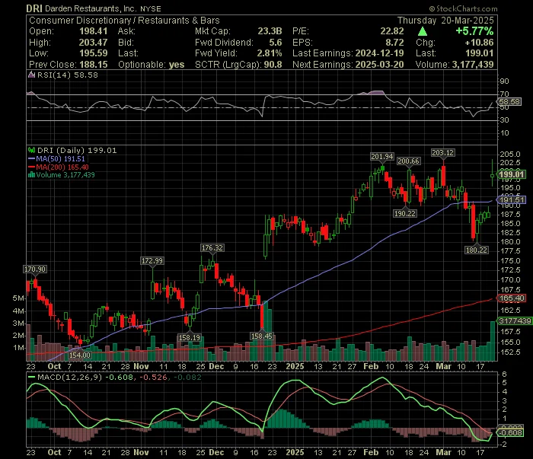Click the Consumer Discretionary / Restaurants & Bars sector text
This screenshot has height=459, width=533.
pos(124,21)
